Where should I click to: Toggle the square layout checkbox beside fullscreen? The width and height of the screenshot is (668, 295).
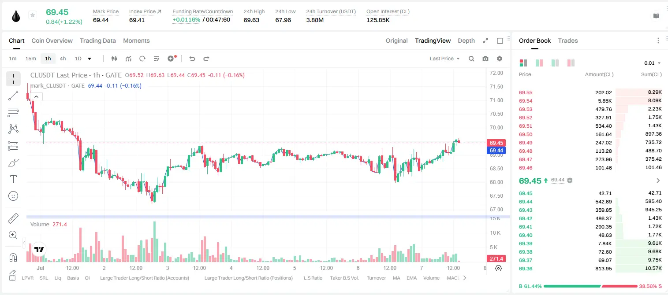pyautogui.click(x=500, y=41)
